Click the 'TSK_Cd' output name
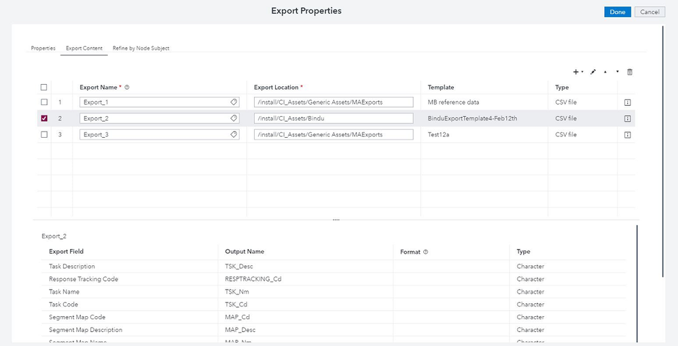This screenshot has width=678, height=346. (236, 305)
